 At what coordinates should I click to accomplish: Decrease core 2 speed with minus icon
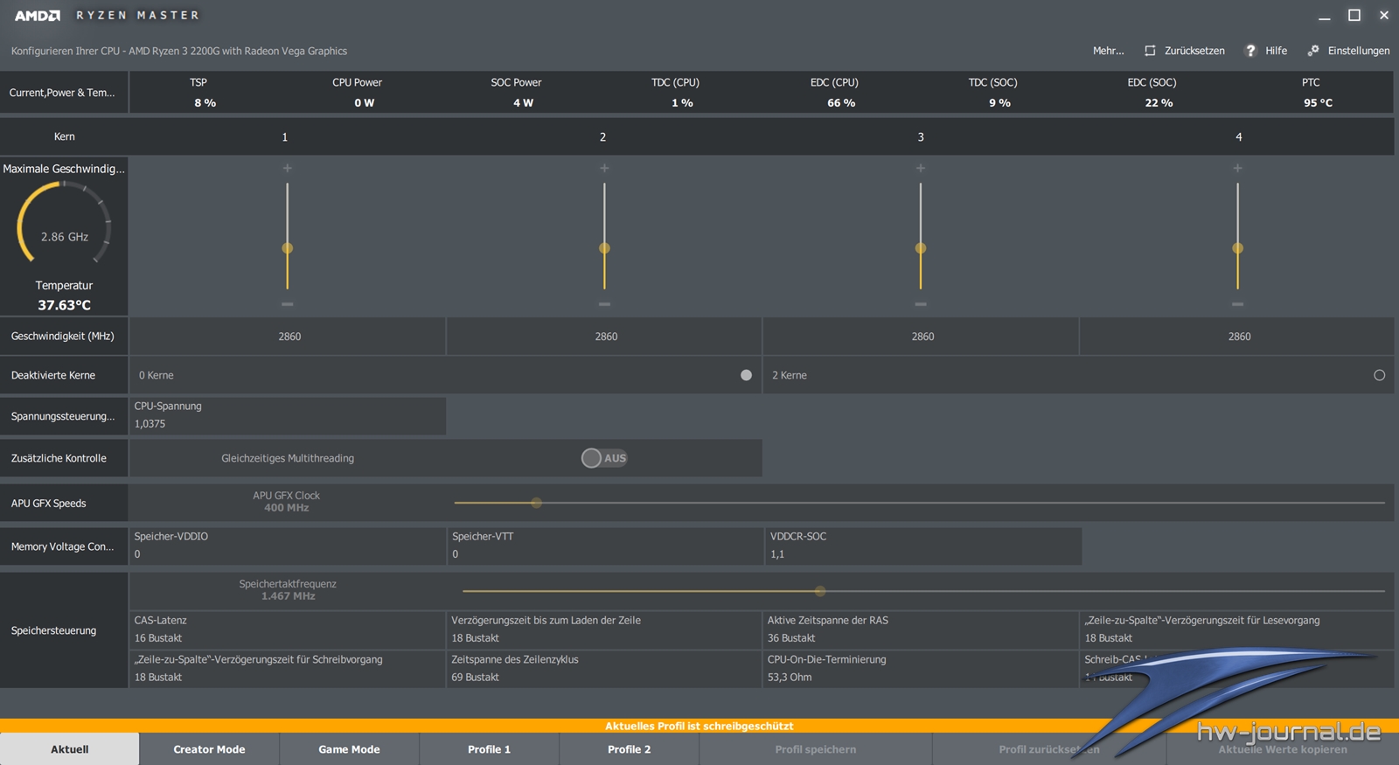coord(604,304)
